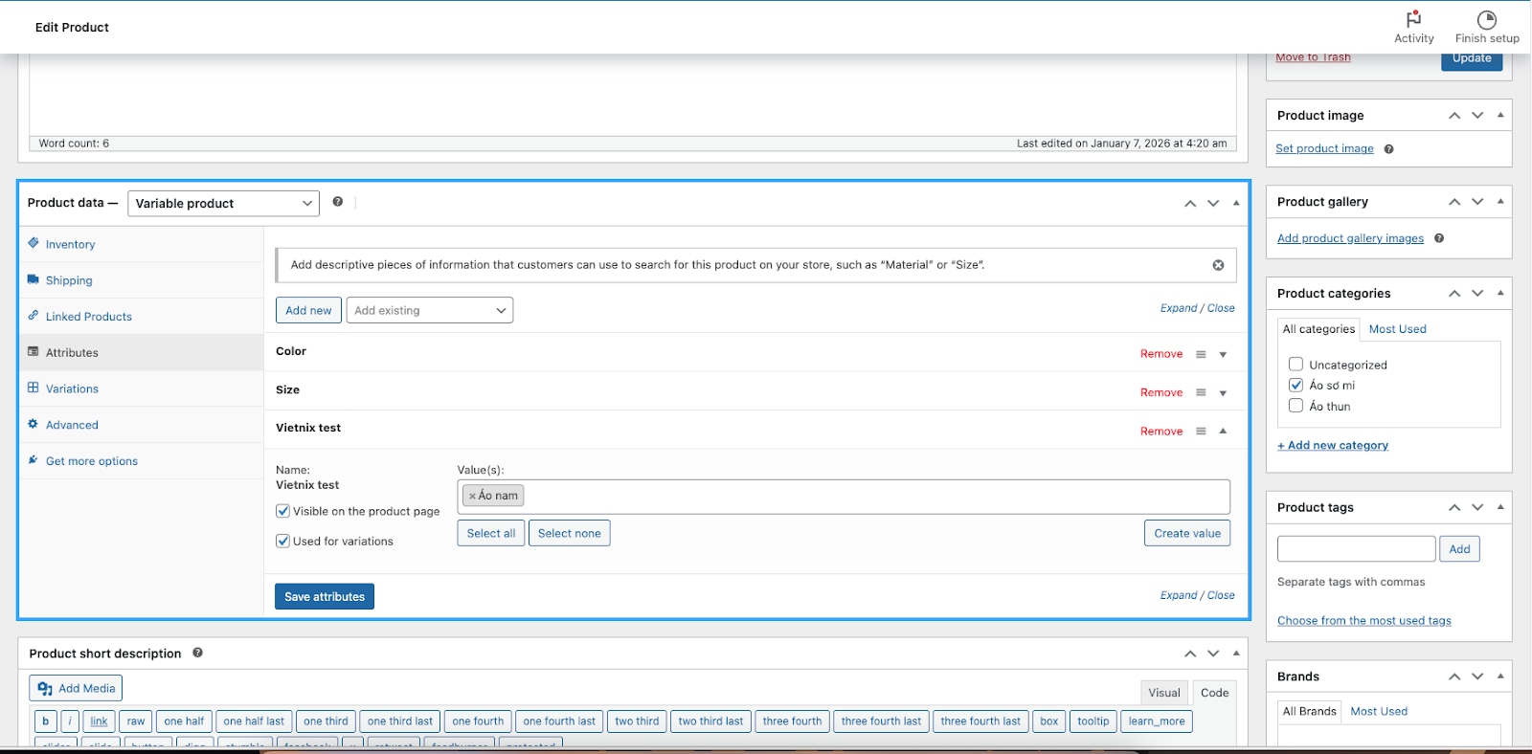Click the Finish setup progress icon
The height and width of the screenshot is (754, 1532).
[1486, 20]
